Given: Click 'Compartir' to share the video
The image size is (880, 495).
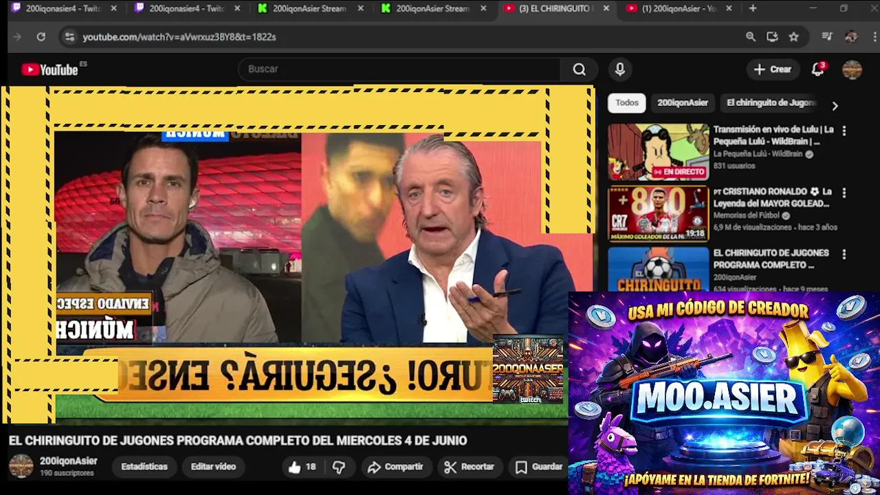Looking at the screenshot, I should point(395,467).
